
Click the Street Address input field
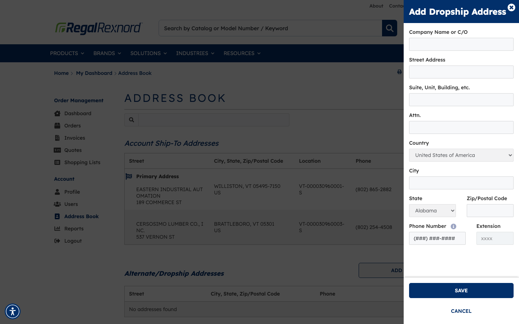pyautogui.click(x=461, y=72)
